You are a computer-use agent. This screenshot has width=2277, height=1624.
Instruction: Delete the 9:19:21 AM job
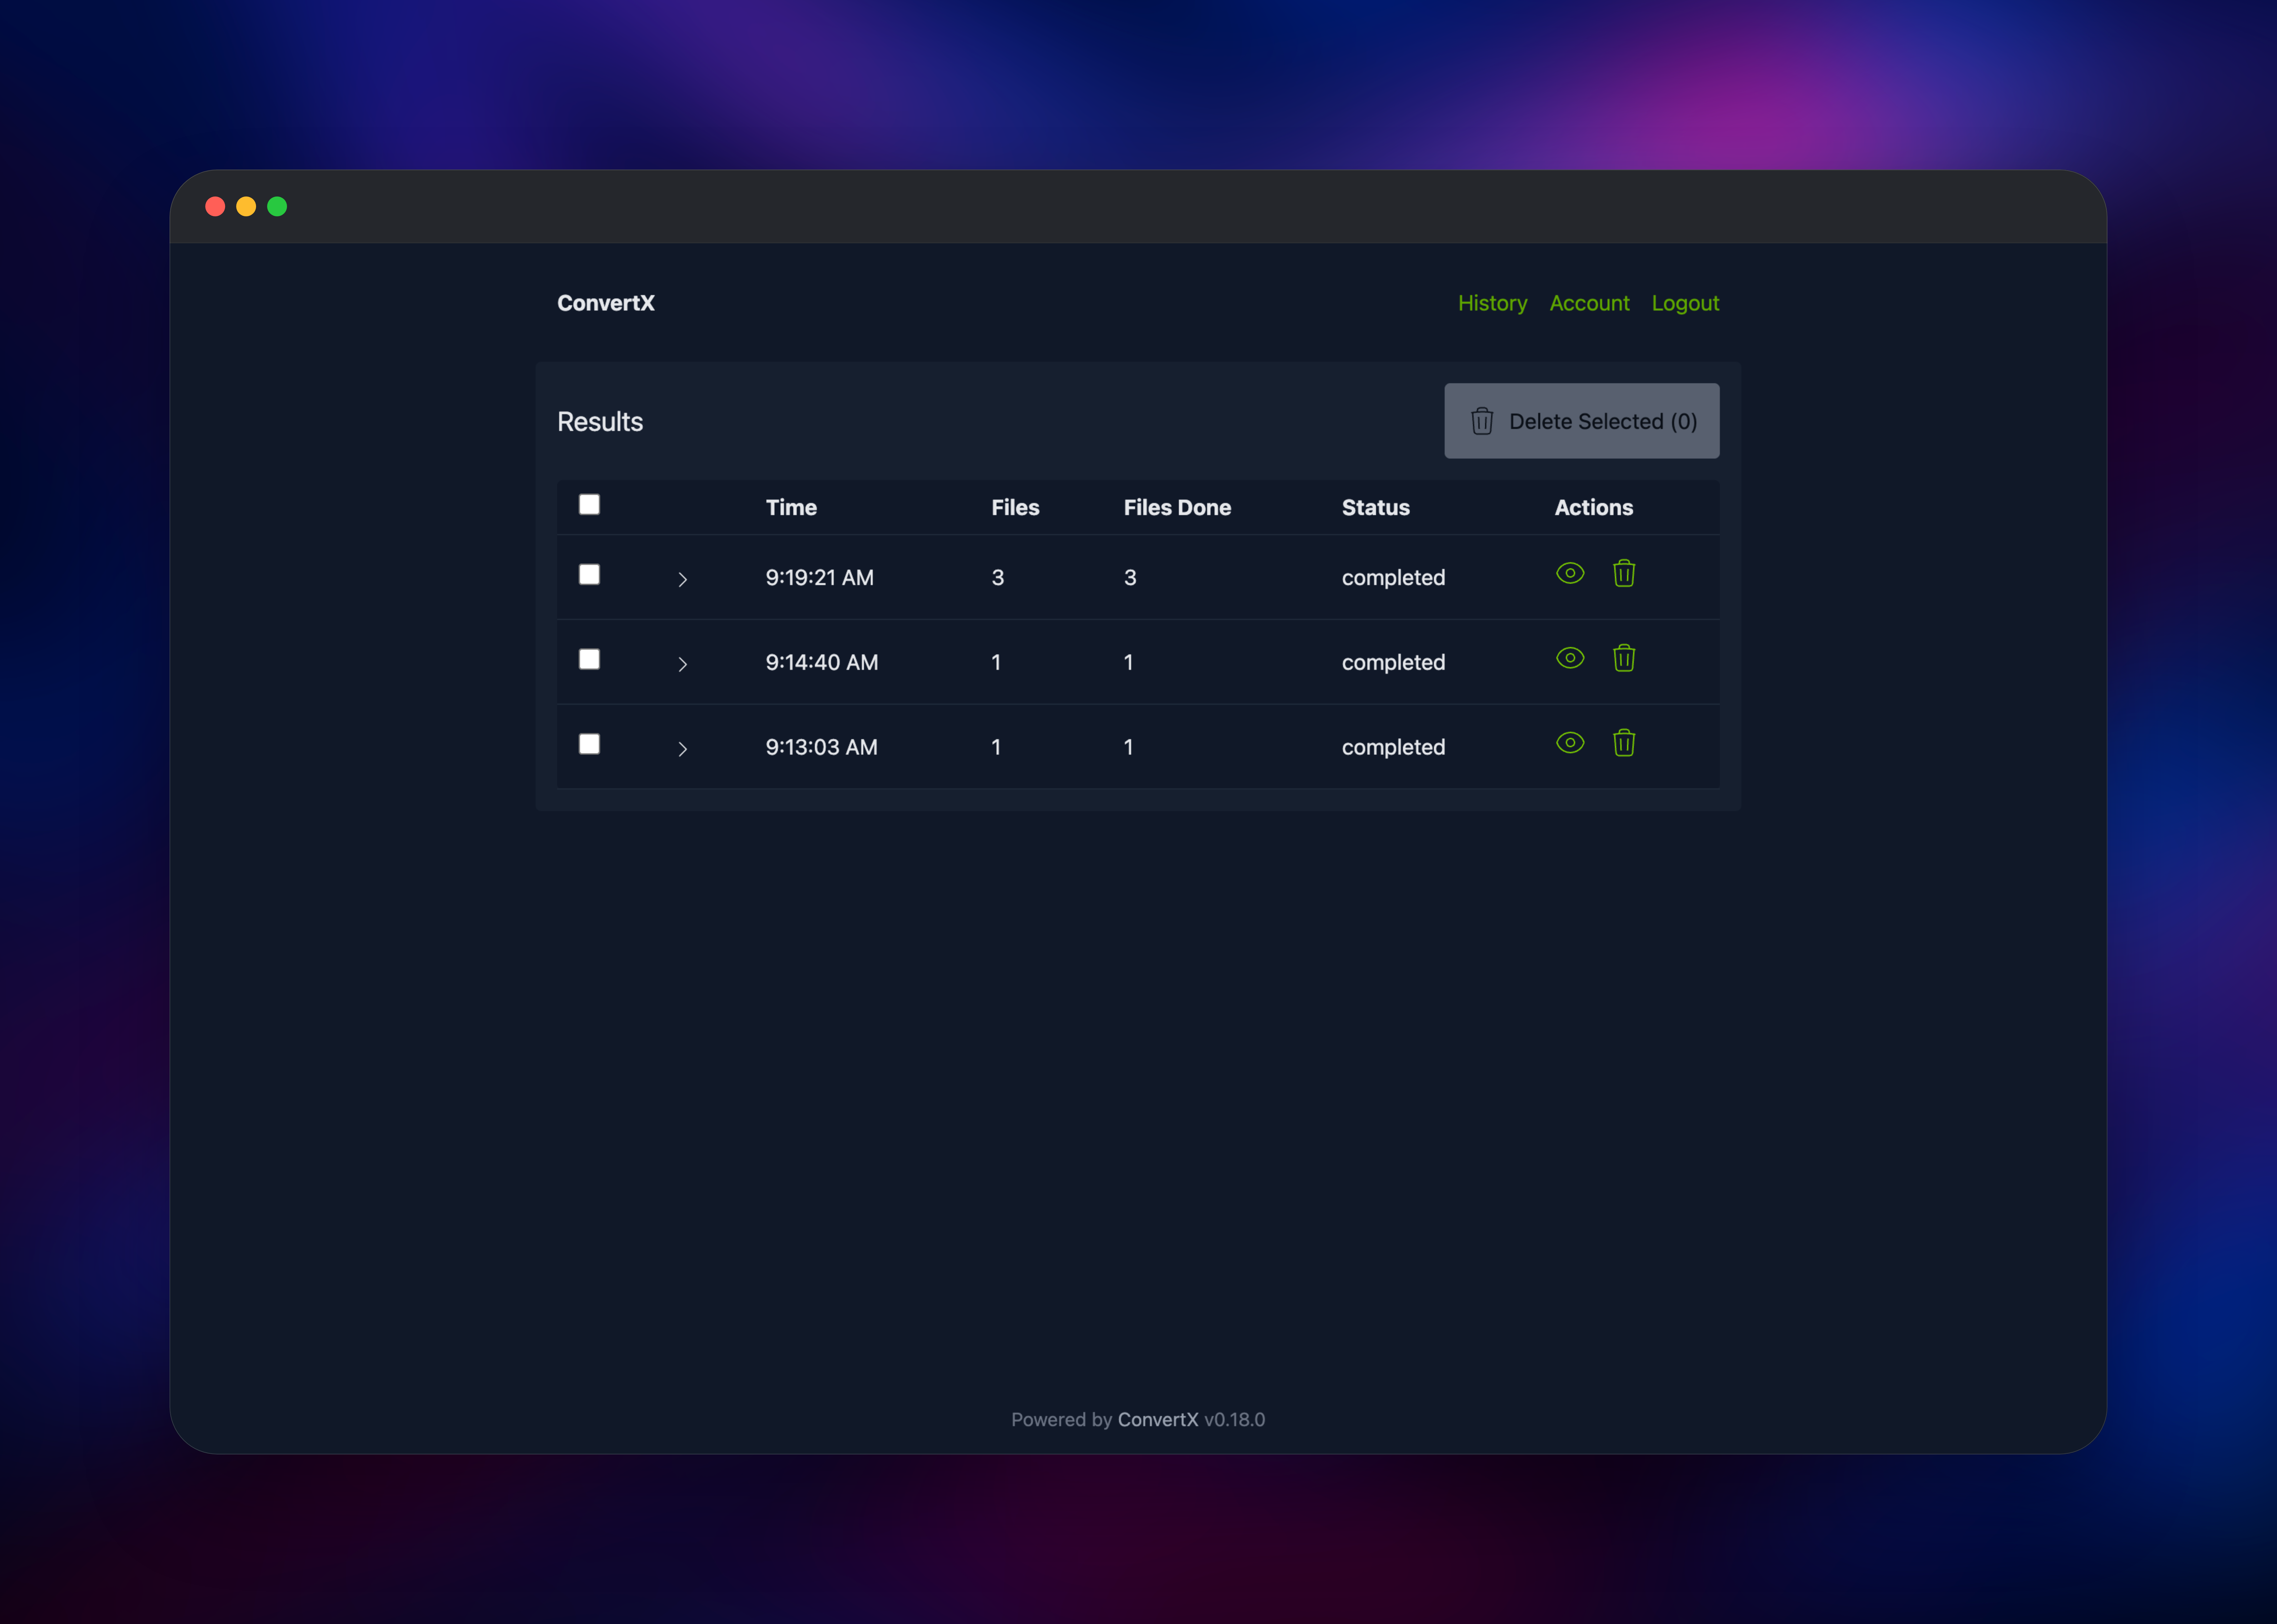pos(1624,573)
